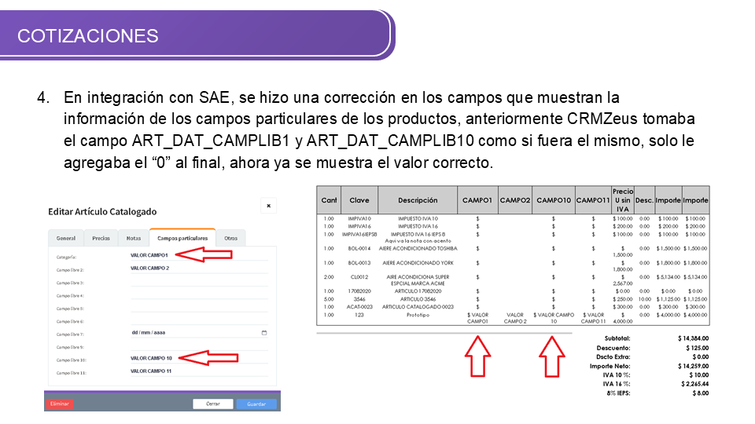
Task: Select the CL0012 clave cell
Action: (x=359, y=277)
